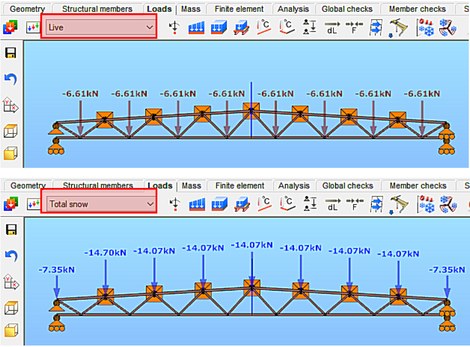Save the model in the Live view
This screenshot has height=347, width=470.
[10, 53]
